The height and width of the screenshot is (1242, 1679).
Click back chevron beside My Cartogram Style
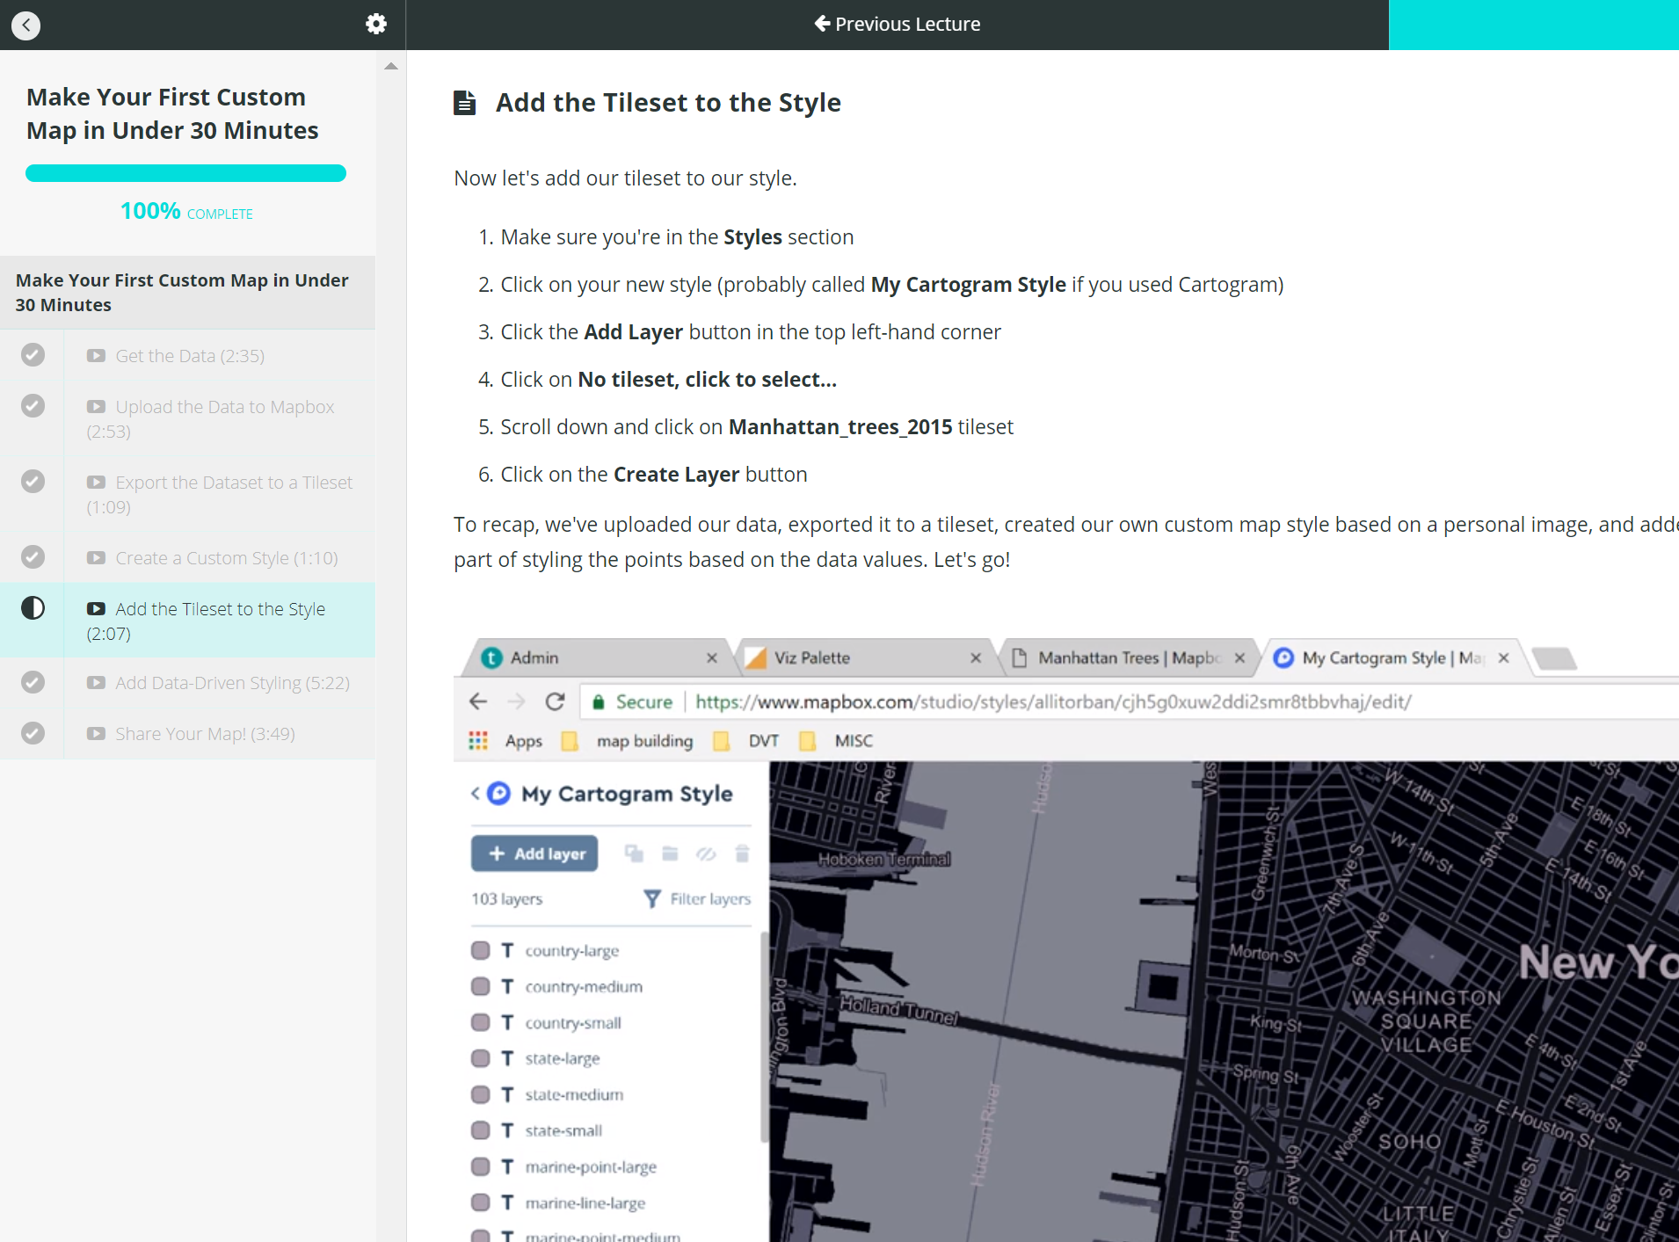476,793
